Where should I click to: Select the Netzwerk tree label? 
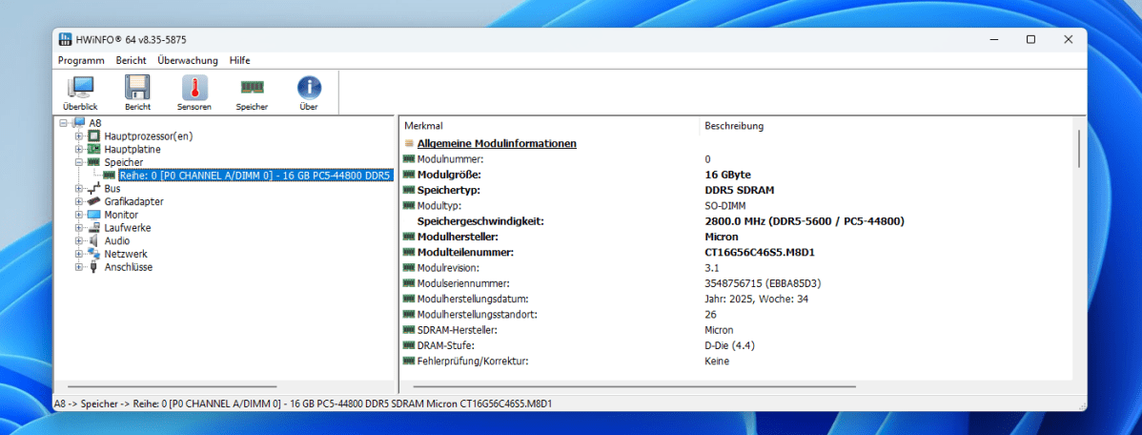(x=126, y=255)
